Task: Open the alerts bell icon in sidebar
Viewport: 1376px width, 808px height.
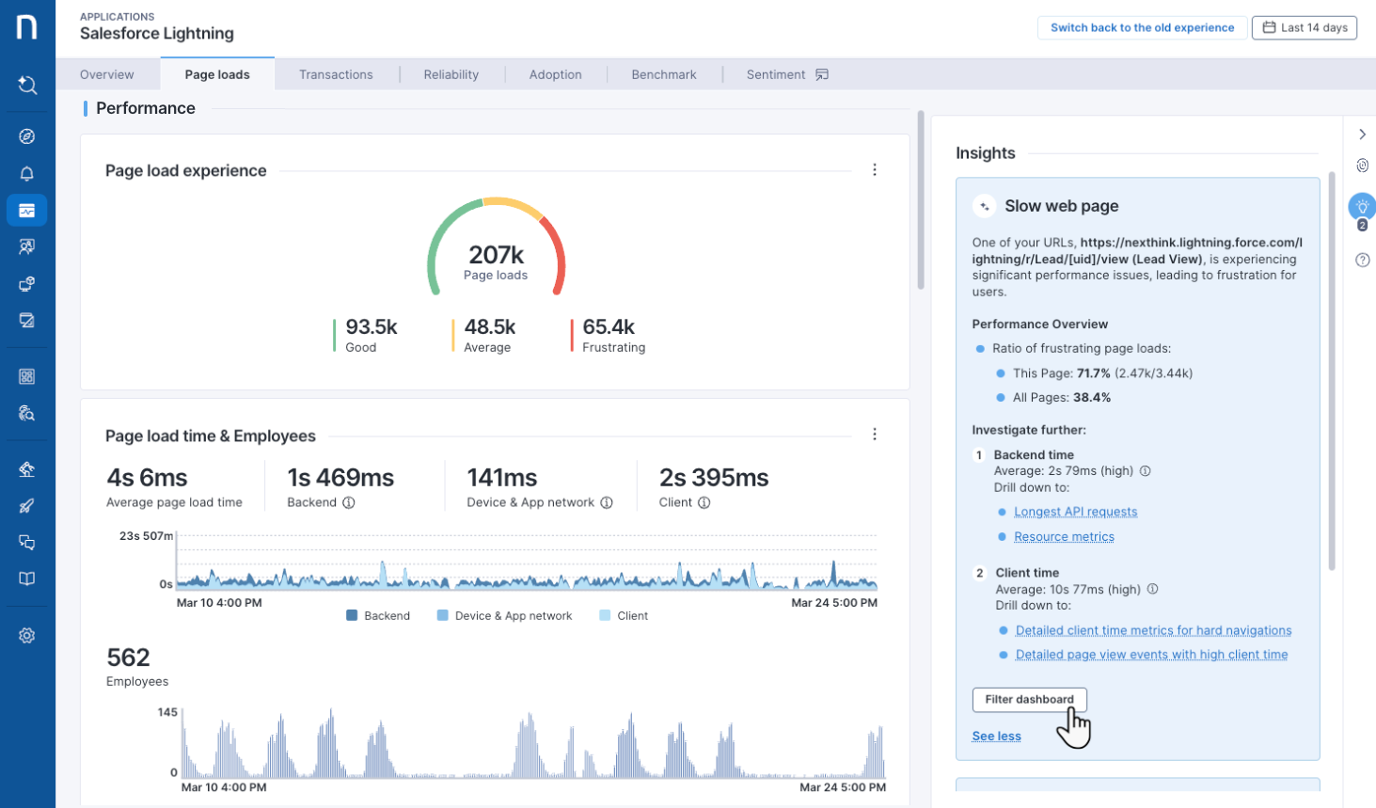Action: 27,174
